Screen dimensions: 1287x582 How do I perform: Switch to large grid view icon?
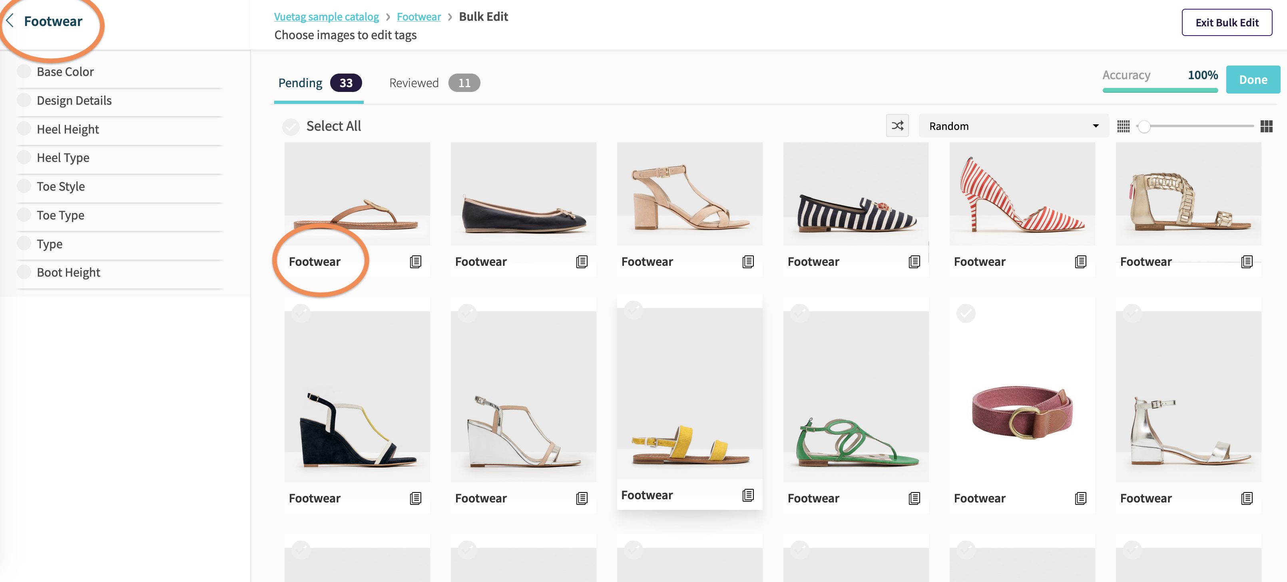(1266, 126)
